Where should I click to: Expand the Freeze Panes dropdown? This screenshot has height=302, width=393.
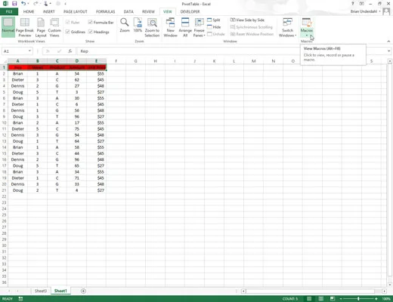199,27
